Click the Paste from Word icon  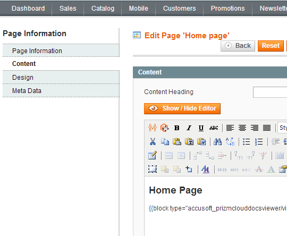[201, 141]
